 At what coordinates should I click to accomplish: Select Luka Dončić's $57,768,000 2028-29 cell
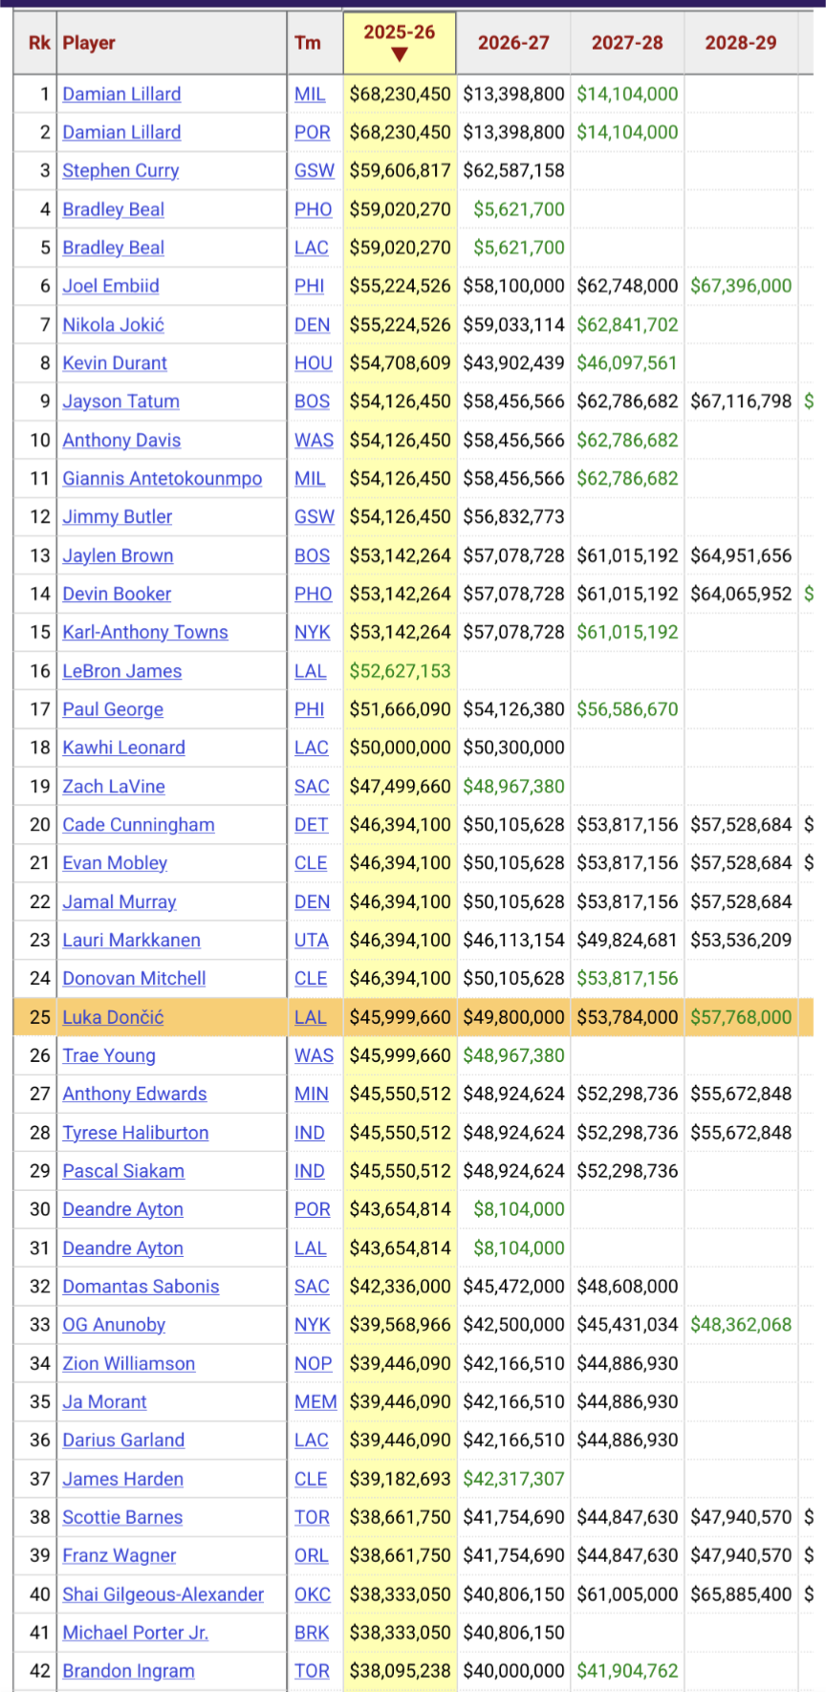(x=741, y=1017)
